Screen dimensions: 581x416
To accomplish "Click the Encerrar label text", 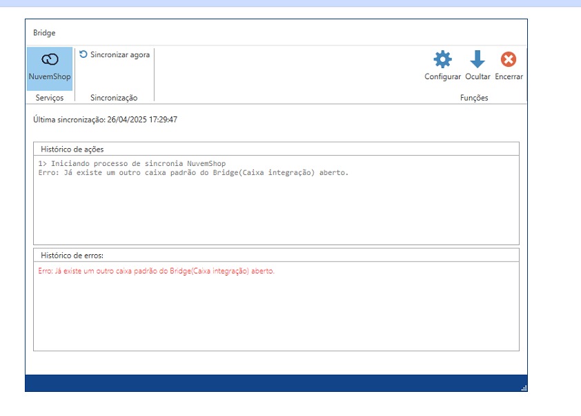I will coord(509,76).
